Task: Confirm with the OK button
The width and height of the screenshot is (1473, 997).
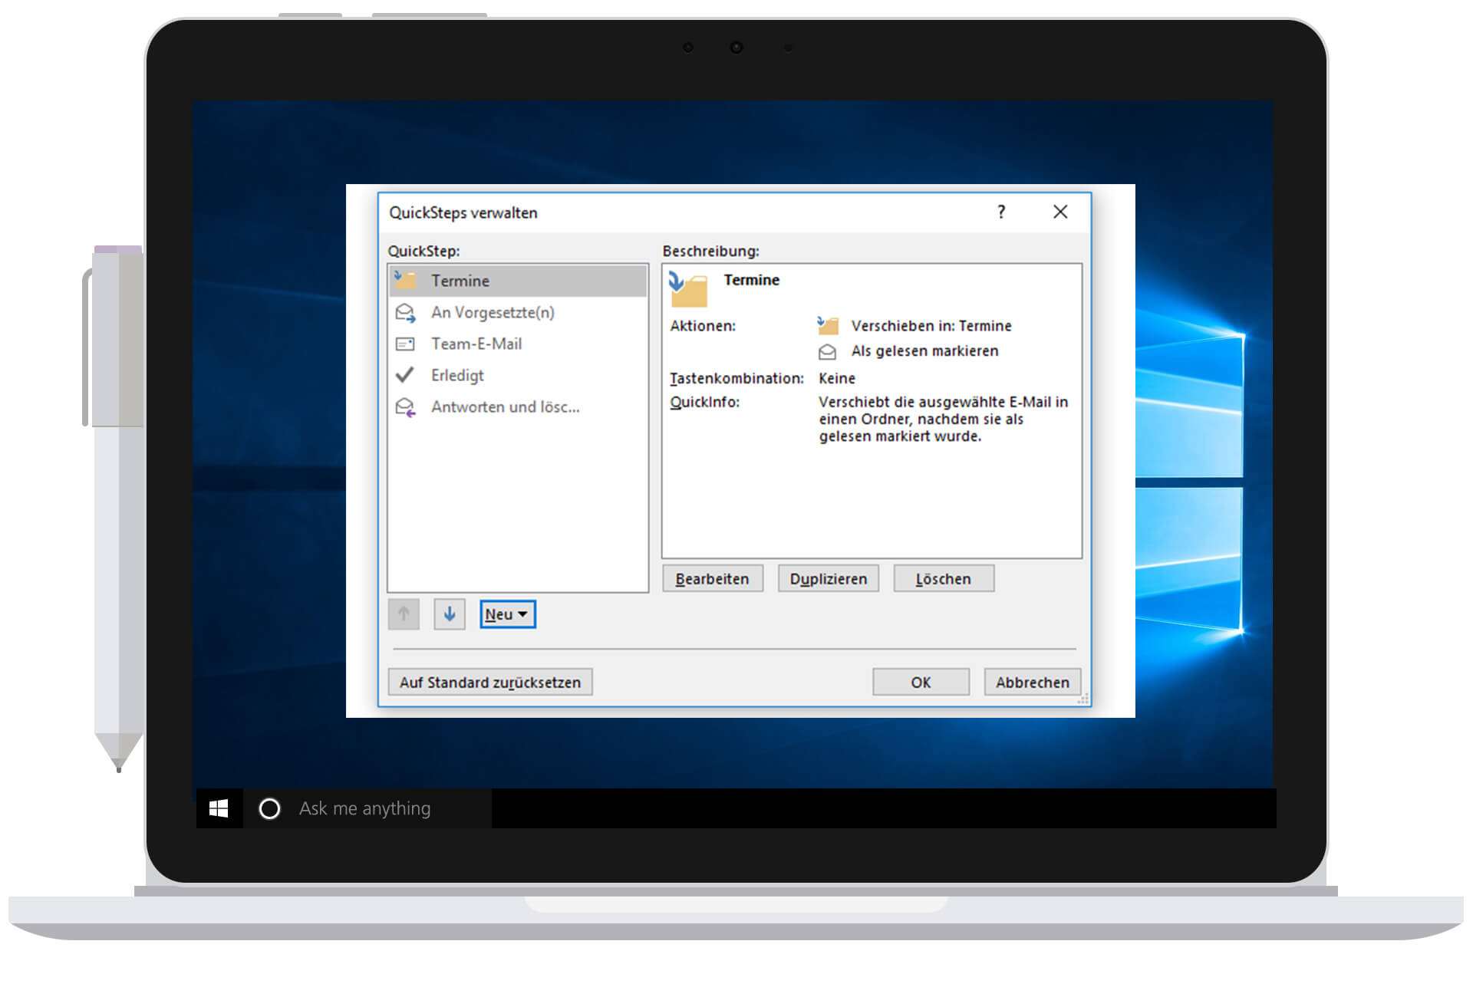Action: click(921, 682)
